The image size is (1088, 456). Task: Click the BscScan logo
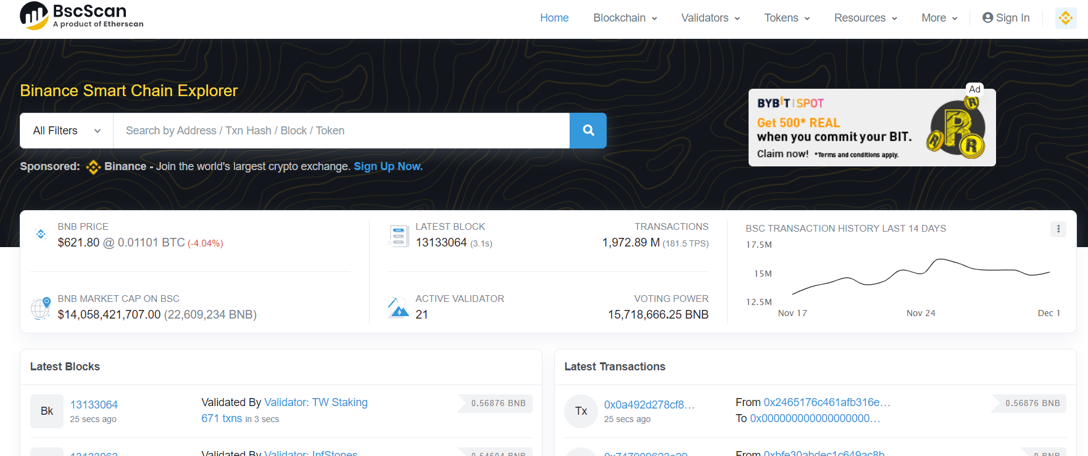click(x=81, y=15)
